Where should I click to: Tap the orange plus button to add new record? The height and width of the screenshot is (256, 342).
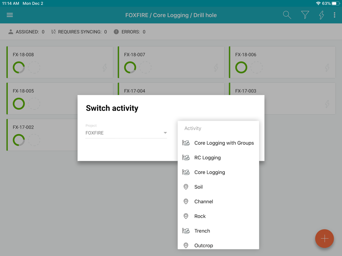point(324,239)
